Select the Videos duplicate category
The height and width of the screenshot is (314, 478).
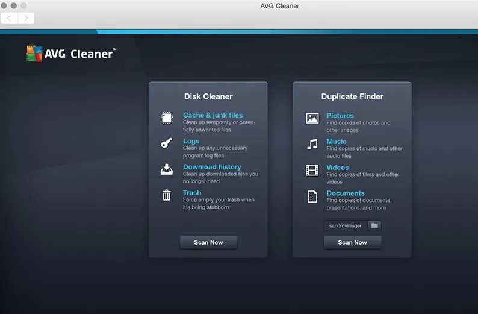click(338, 168)
